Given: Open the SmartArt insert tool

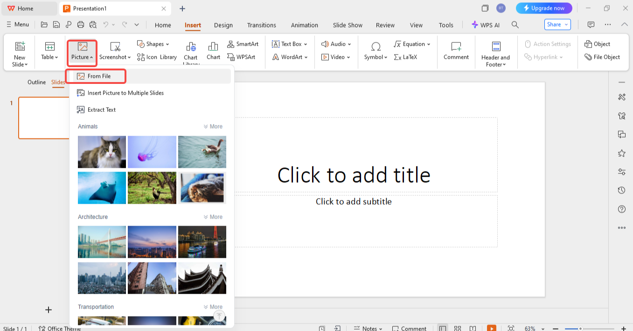Looking at the screenshot, I should (243, 44).
